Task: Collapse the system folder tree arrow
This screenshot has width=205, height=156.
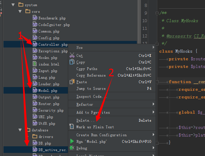Action: (13, 5)
